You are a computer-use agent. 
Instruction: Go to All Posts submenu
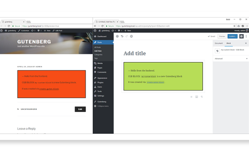click(x=97, y=47)
